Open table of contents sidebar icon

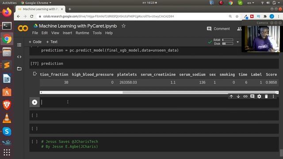[19, 45]
